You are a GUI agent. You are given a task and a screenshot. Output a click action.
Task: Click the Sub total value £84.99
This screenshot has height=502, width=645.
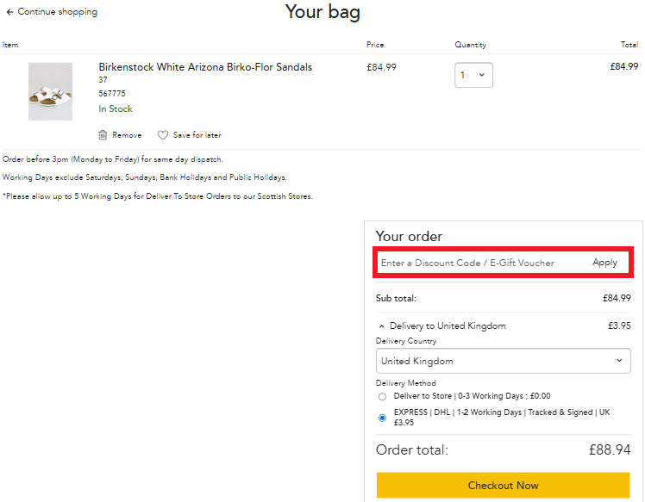[617, 298]
